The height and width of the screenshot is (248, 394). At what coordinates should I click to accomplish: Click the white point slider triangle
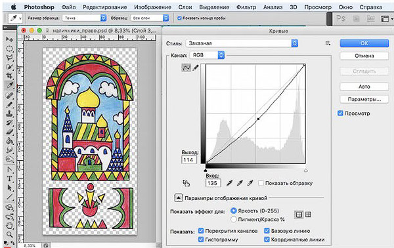[305, 171]
